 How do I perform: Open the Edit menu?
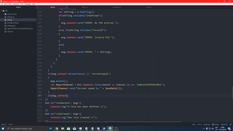click(6, 4)
